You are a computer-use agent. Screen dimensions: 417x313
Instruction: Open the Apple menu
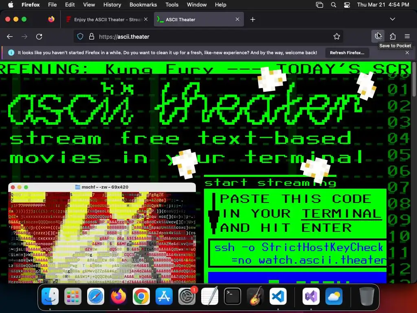point(11,4)
